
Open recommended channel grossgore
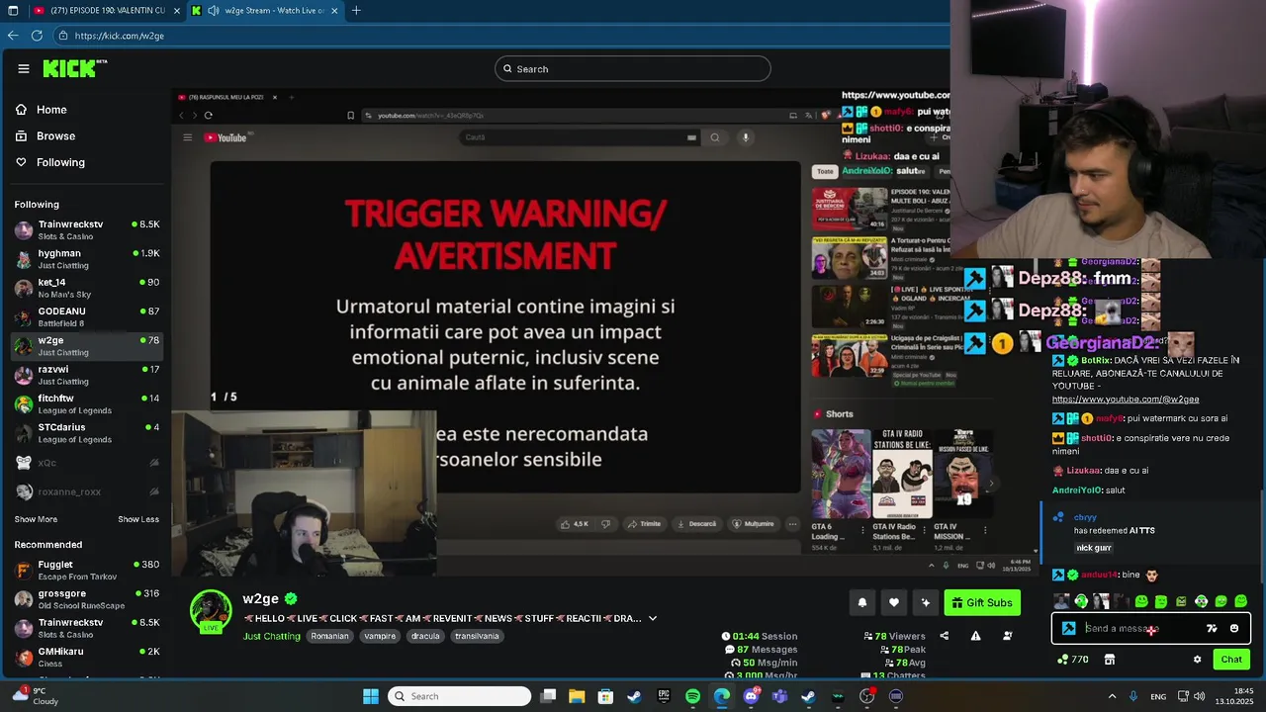click(x=87, y=598)
